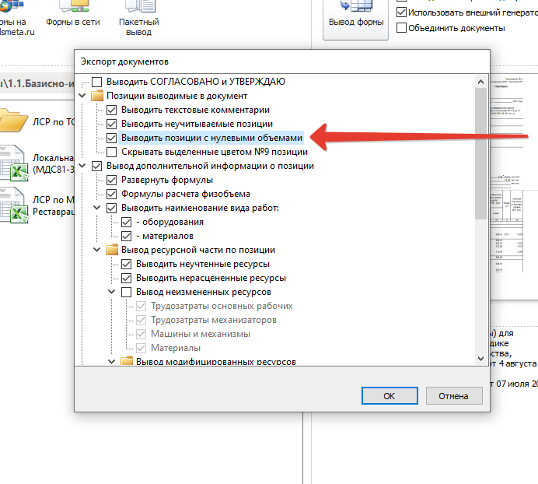Select Машины и механизмы row
The height and width of the screenshot is (484, 538).
[201, 334]
